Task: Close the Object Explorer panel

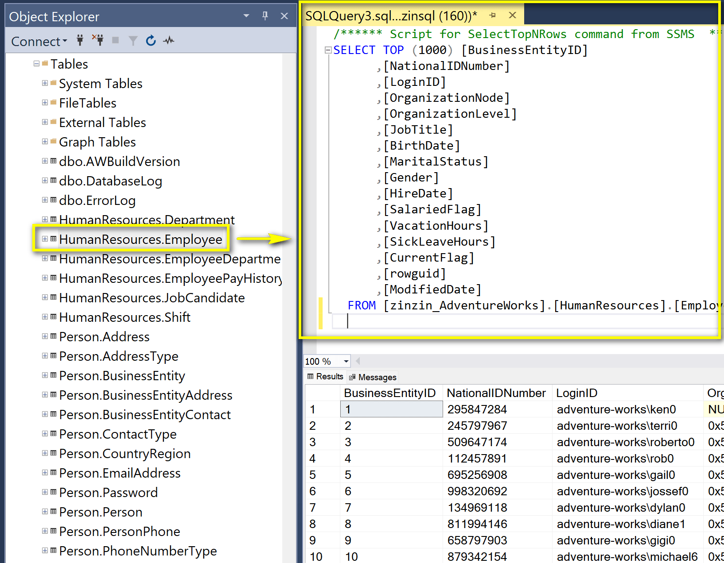Action: tap(284, 16)
